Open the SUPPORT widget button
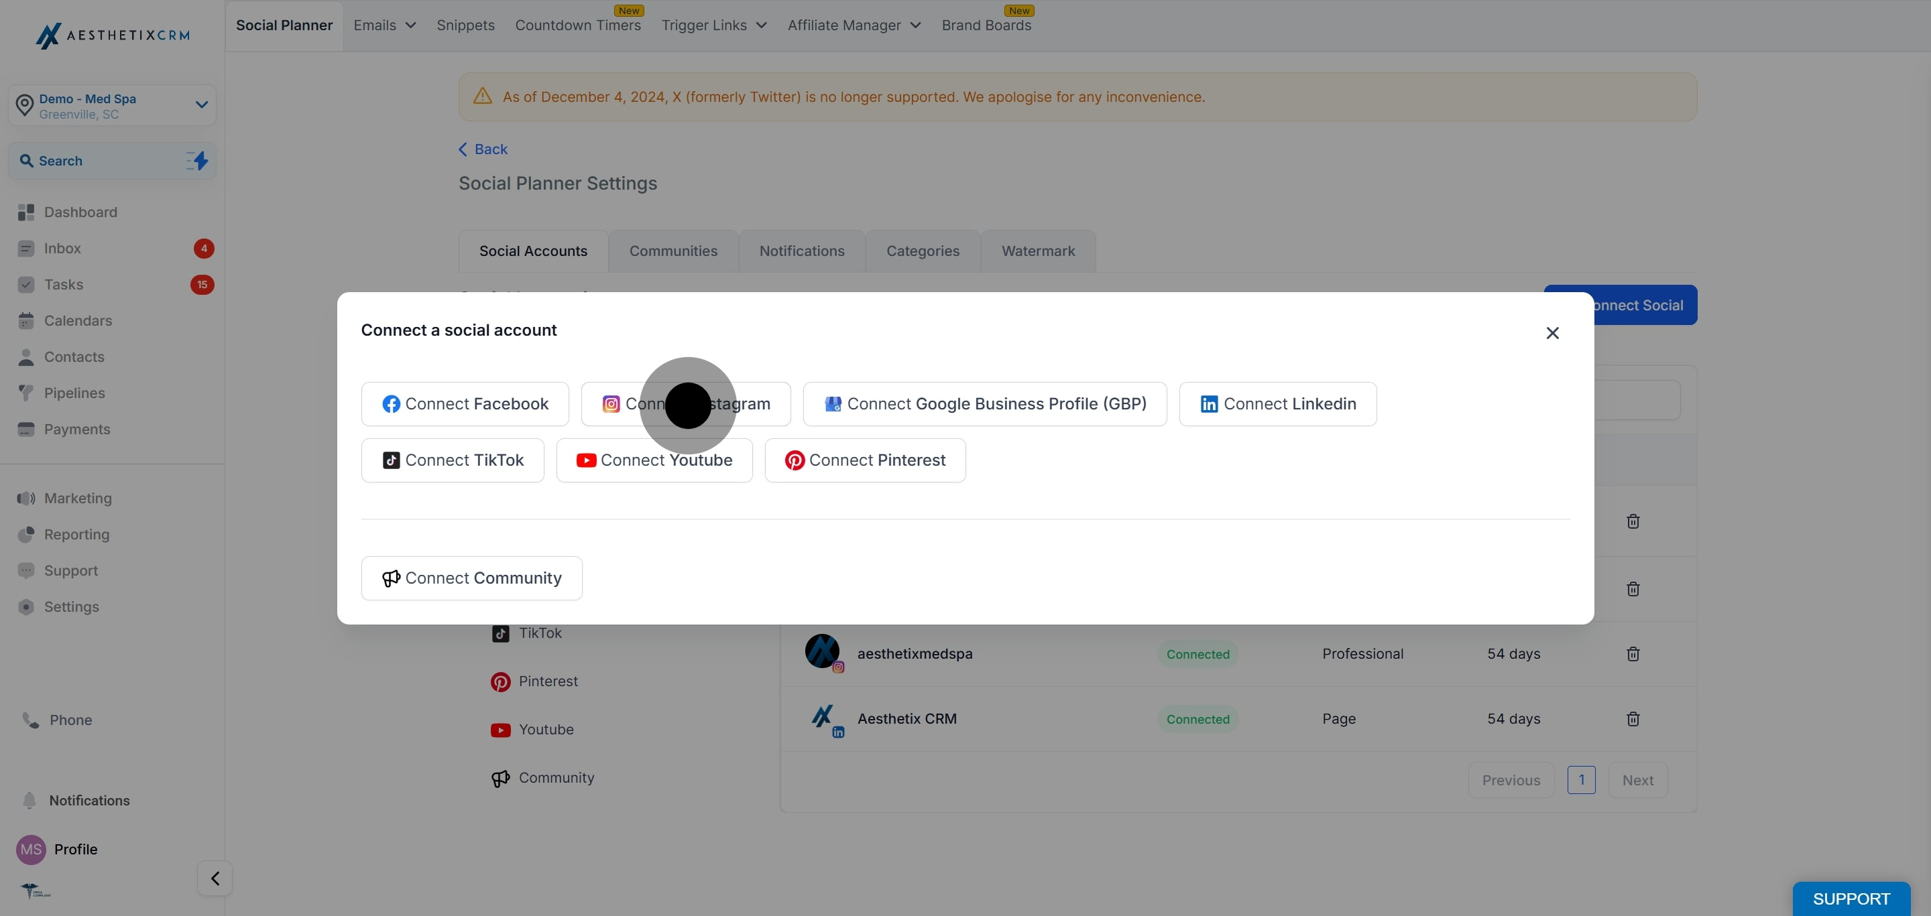This screenshot has width=1931, height=916. 1851,899
